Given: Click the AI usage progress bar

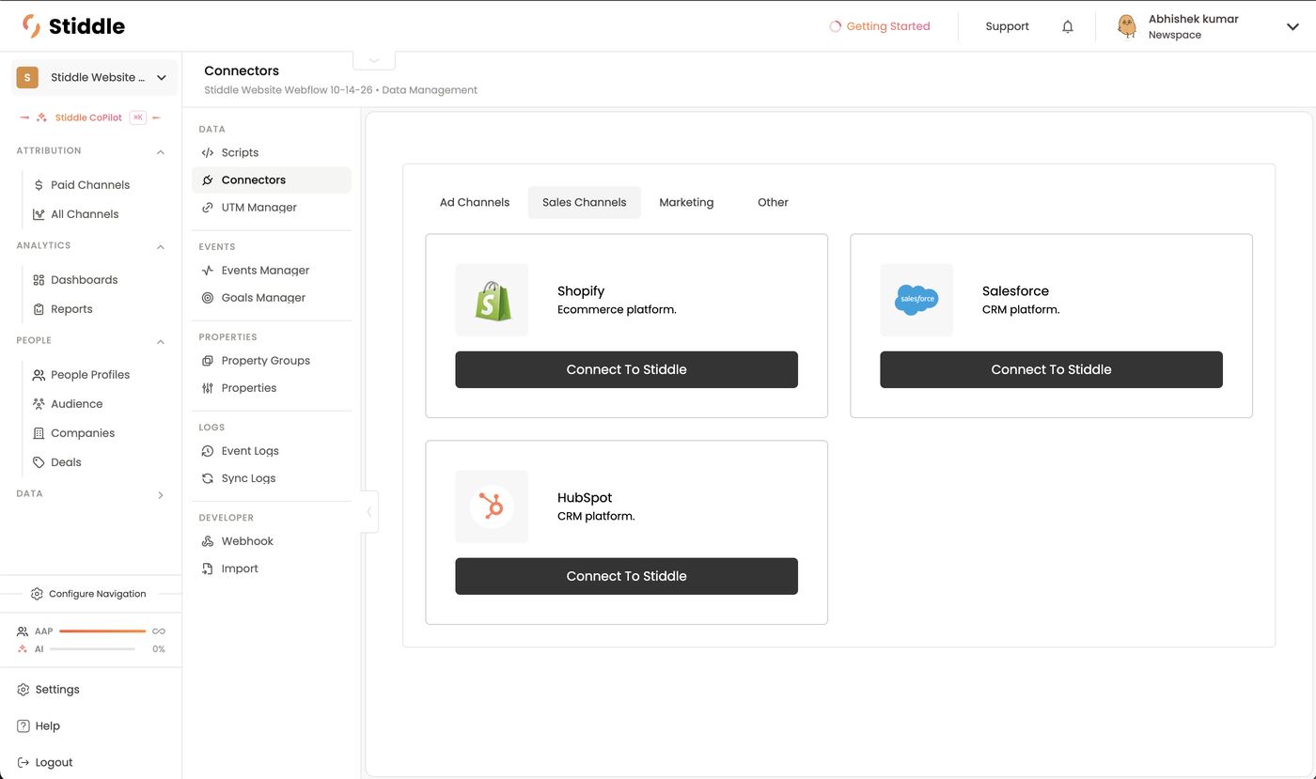Looking at the screenshot, I should click(92, 648).
